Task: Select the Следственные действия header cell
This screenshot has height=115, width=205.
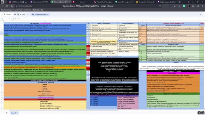Action: click(x=45, y=82)
